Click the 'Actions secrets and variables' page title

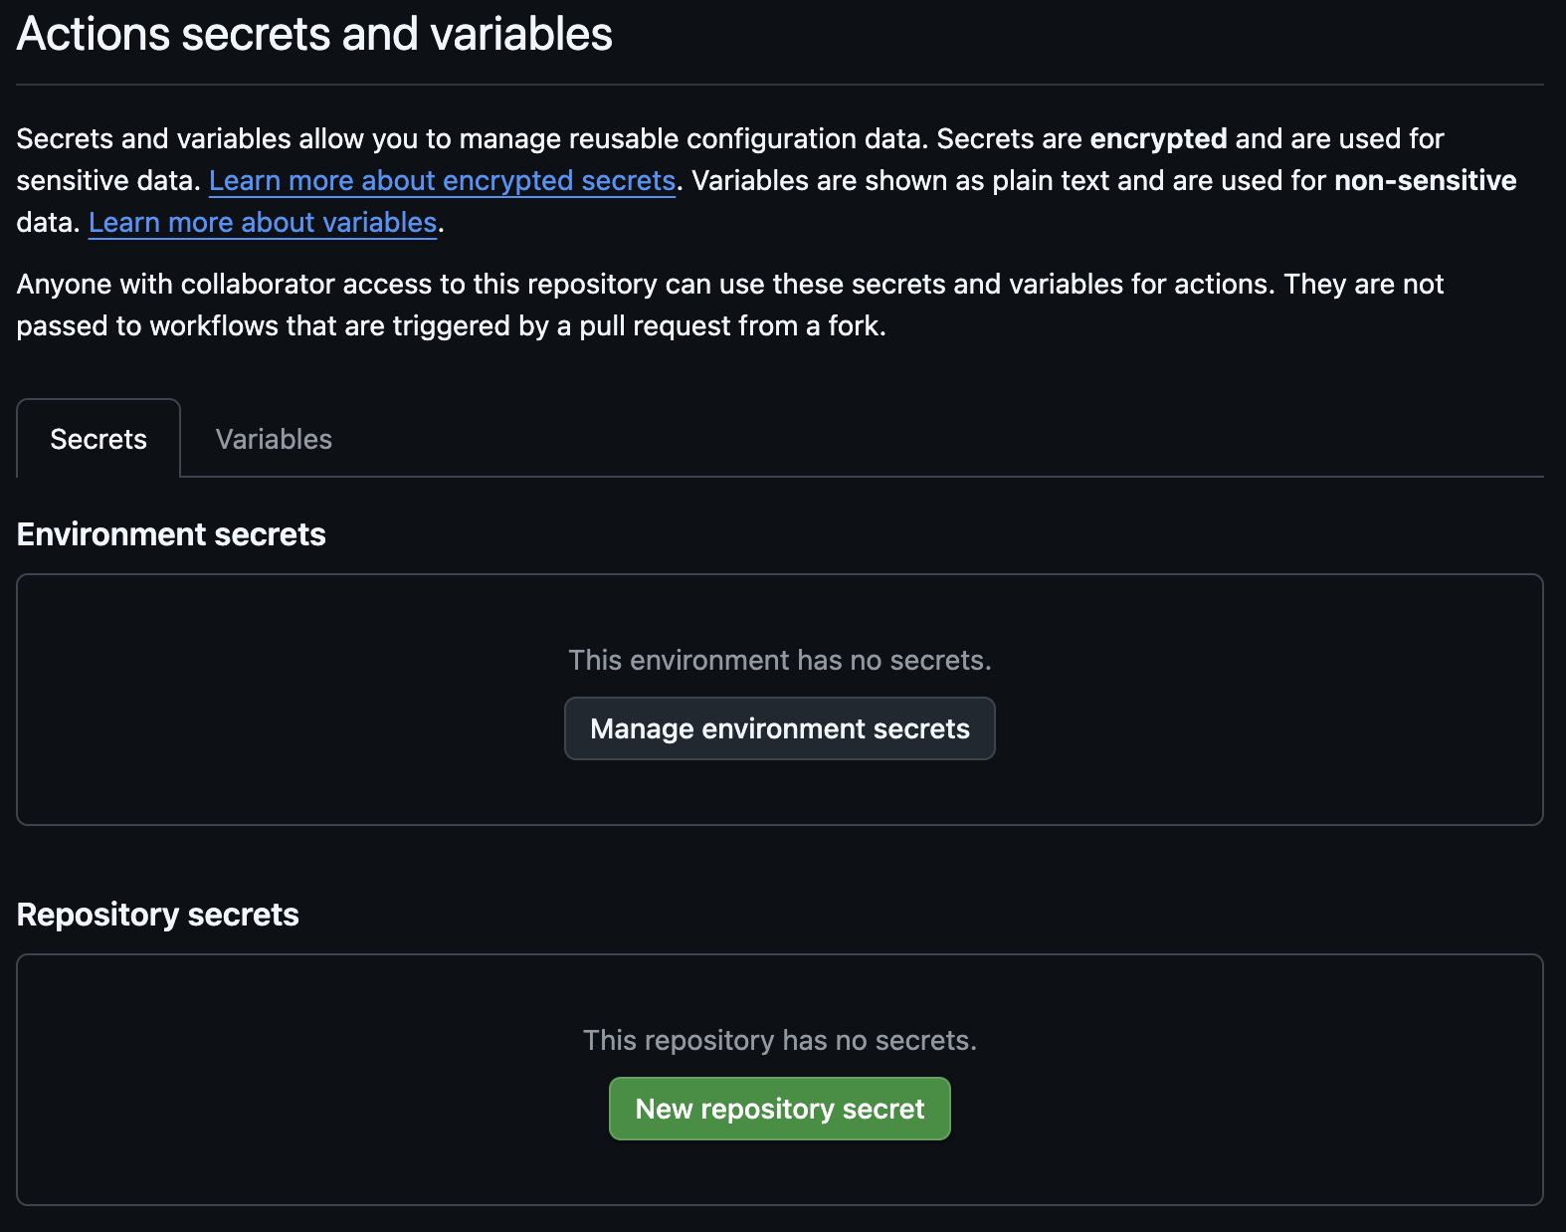(x=314, y=34)
